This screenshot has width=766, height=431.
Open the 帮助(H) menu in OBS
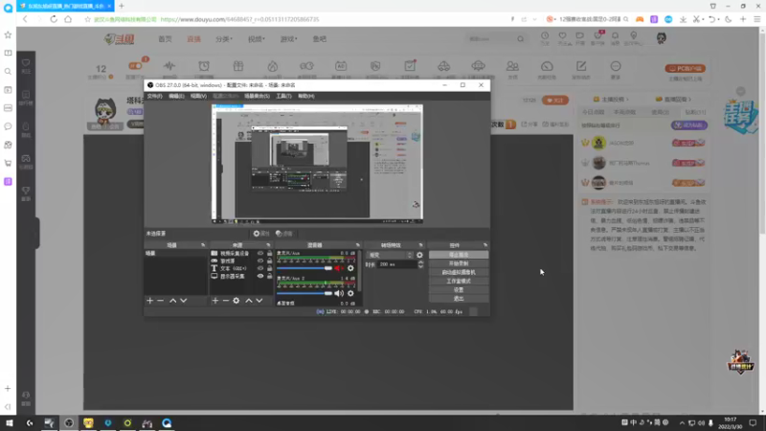[x=305, y=97]
